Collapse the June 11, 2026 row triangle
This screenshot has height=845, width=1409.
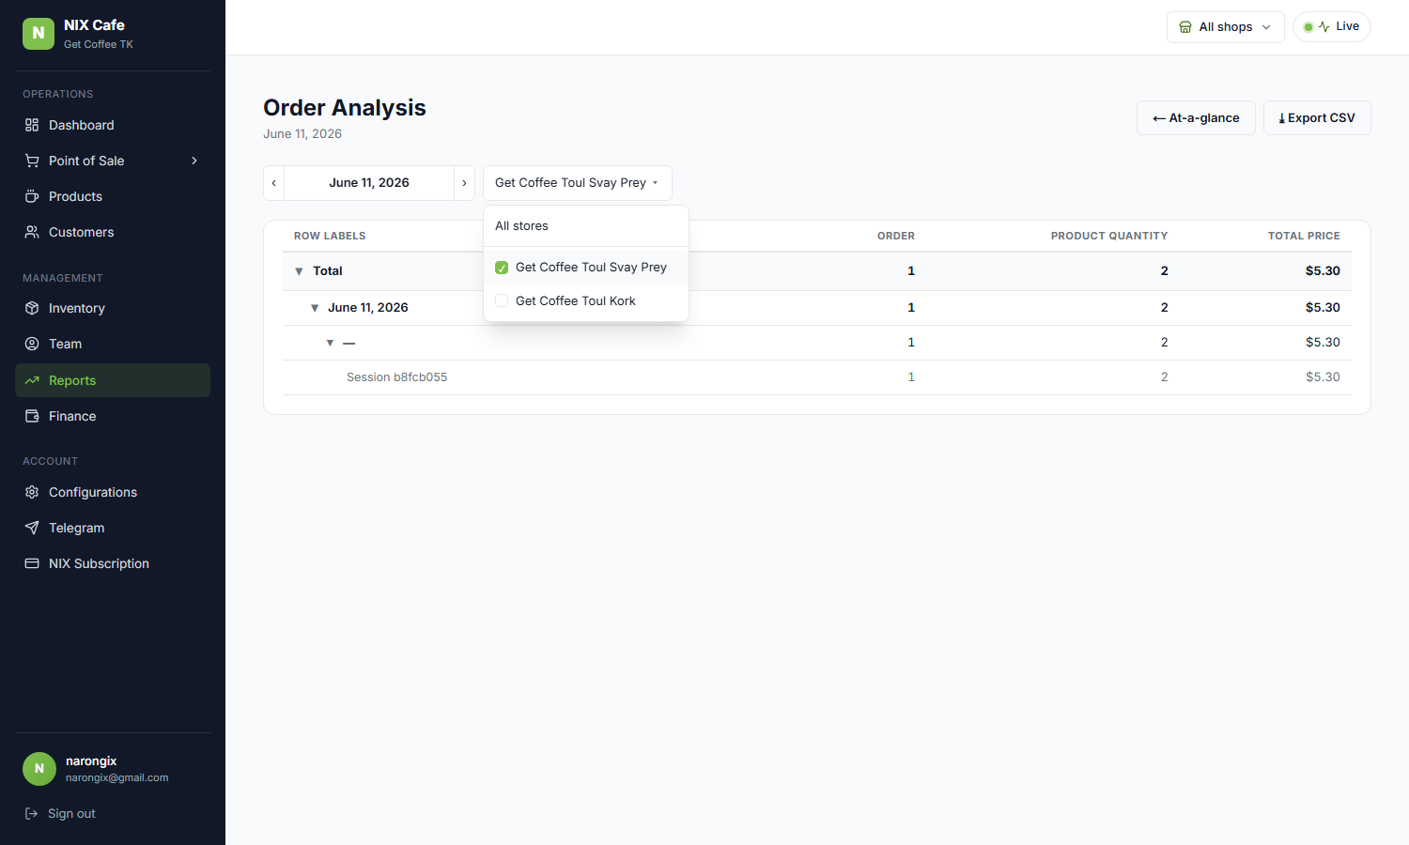click(315, 308)
